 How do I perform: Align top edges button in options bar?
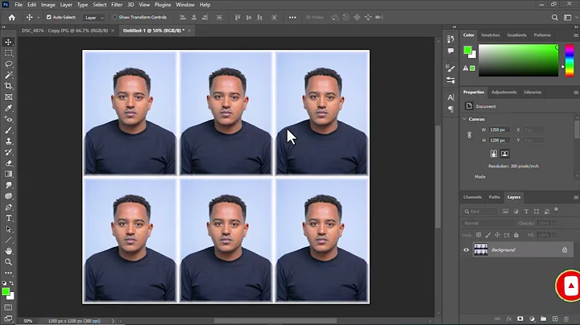click(x=238, y=18)
